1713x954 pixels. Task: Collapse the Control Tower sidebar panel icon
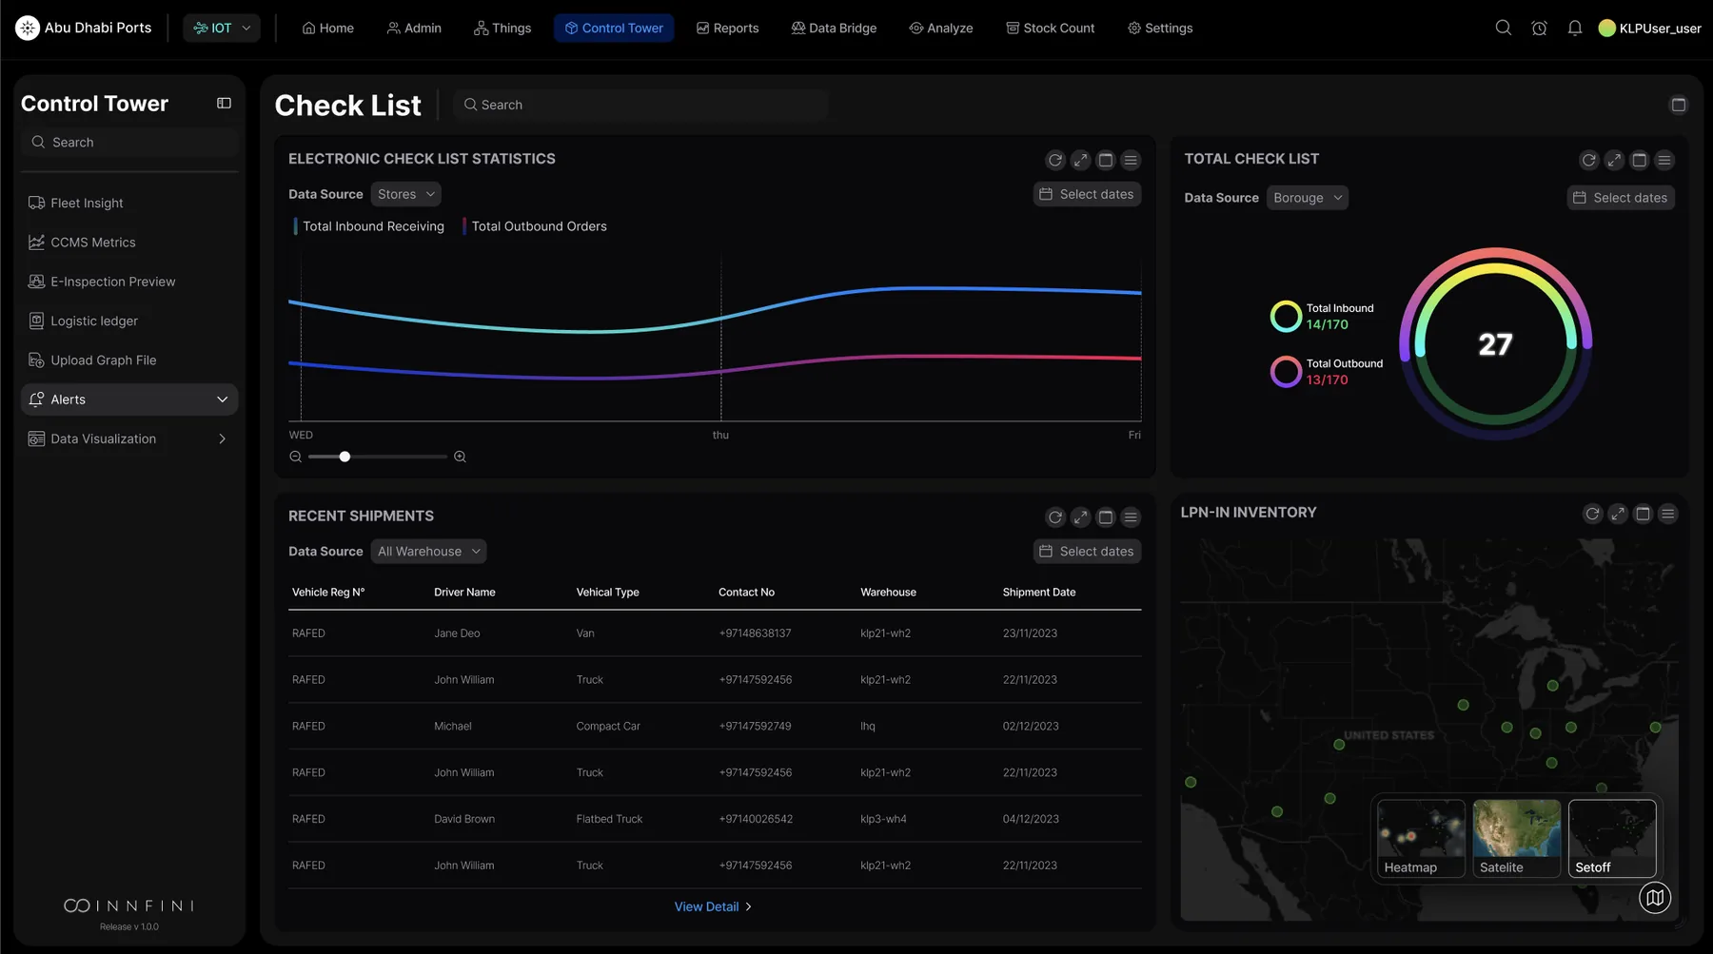[x=224, y=103]
